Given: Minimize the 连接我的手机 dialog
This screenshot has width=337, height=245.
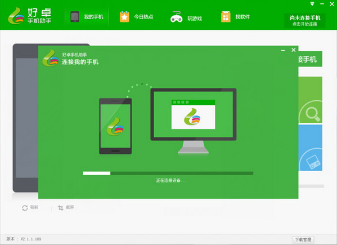Looking at the screenshot, I should point(283,50).
